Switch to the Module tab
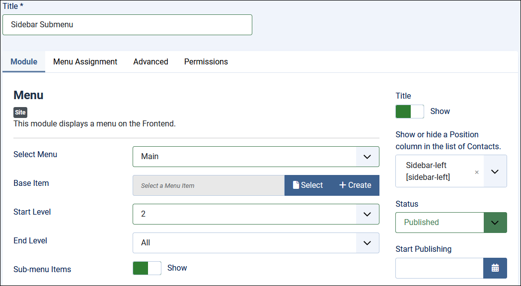 coord(24,62)
